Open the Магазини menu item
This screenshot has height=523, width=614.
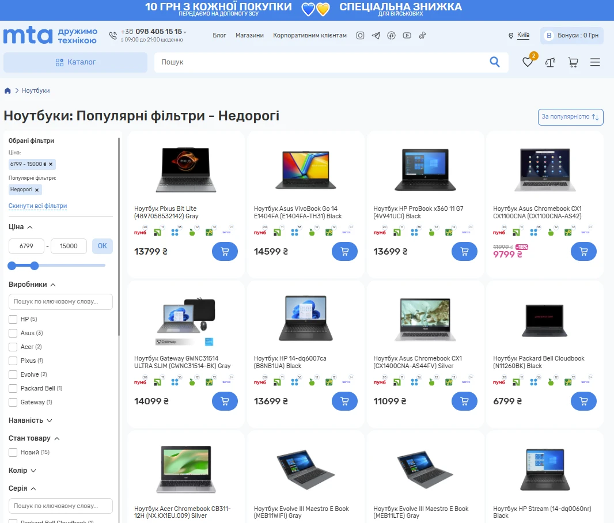[x=249, y=35]
